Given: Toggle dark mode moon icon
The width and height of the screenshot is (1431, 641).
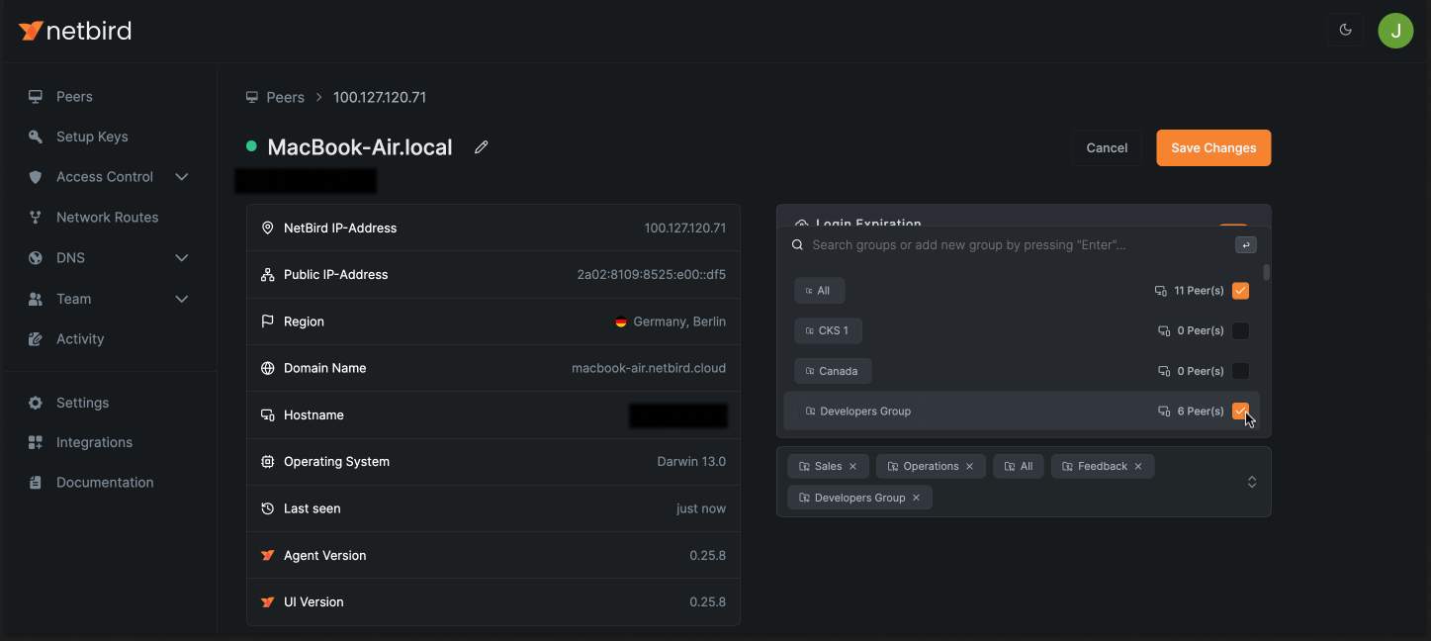Looking at the screenshot, I should pyautogui.click(x=1345, y=30).
